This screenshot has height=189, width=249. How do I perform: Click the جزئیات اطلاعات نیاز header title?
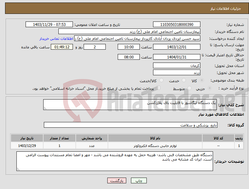click(x=226, y=9)
